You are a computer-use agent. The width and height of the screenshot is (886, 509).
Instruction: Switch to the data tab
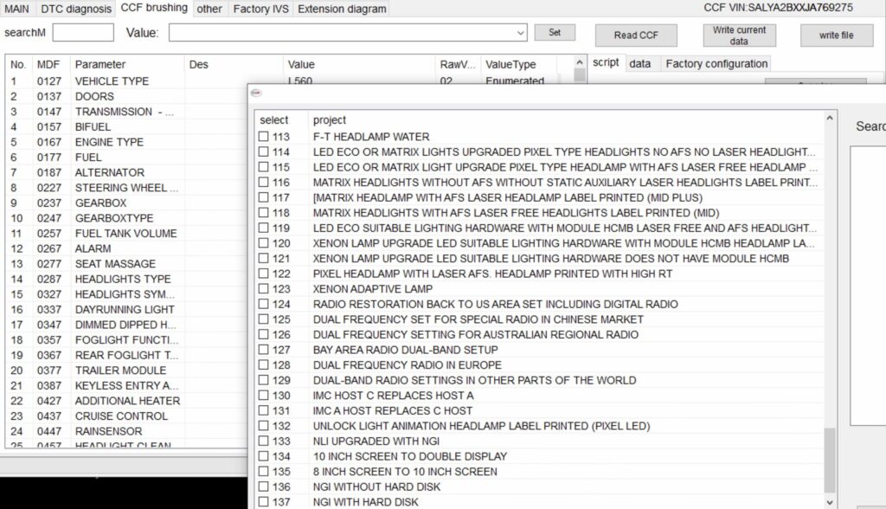(642, 63)
